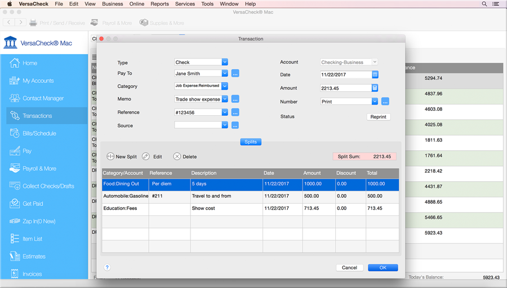
Task: Click the New Split icon
Action: click(x=110, y=156)
